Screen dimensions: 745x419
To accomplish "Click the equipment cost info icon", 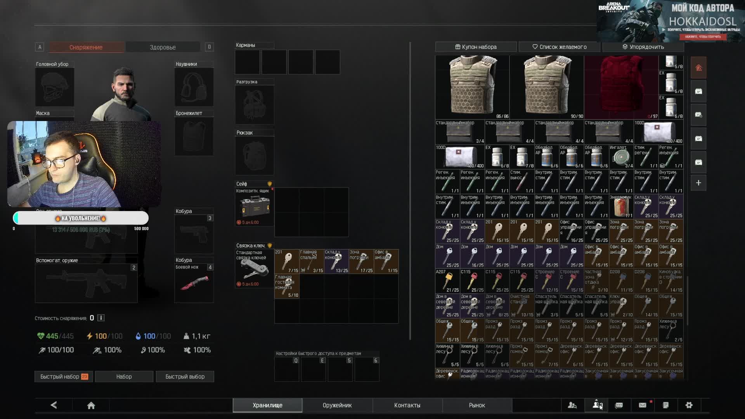I will (x=101, y=318).
